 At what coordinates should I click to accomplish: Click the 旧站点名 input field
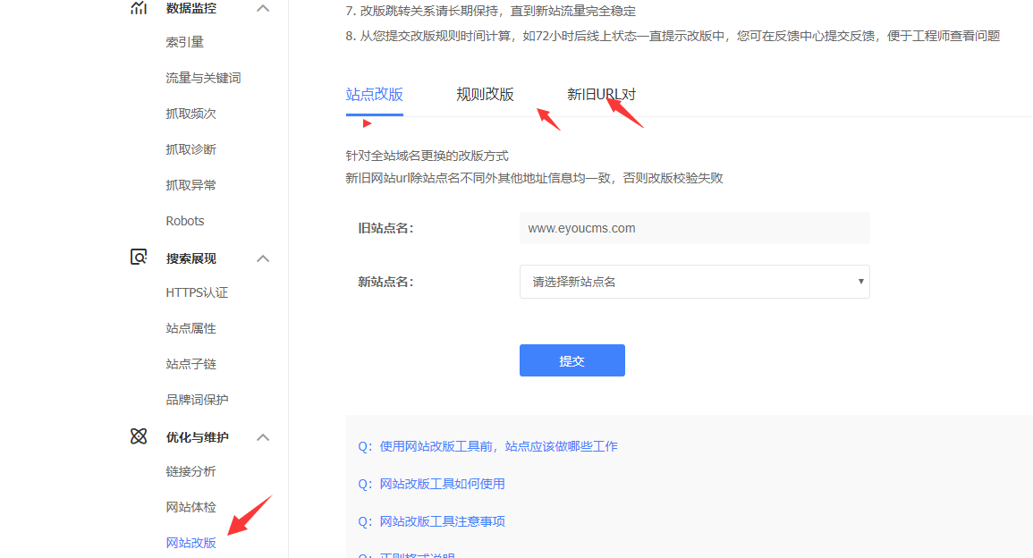694,228
